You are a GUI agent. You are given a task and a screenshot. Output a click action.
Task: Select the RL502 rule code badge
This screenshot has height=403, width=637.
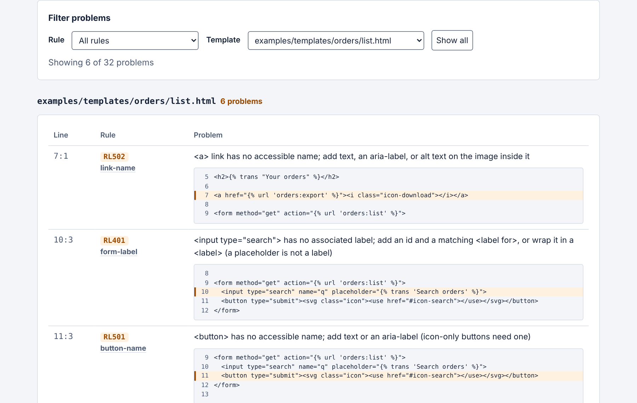point(114,157)
